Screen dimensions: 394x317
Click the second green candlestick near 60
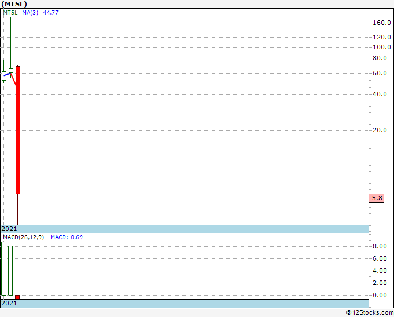point(11,70)
